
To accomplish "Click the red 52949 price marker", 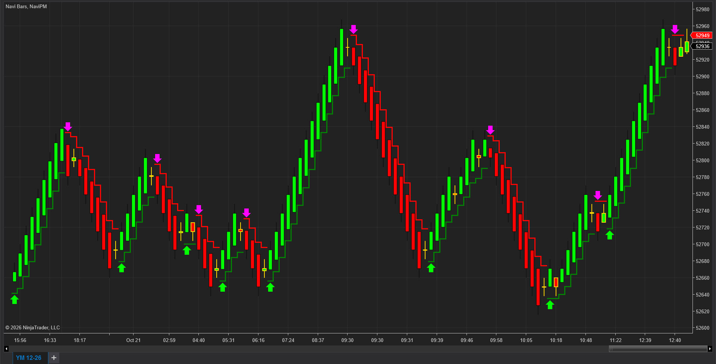I will point(702,35).
